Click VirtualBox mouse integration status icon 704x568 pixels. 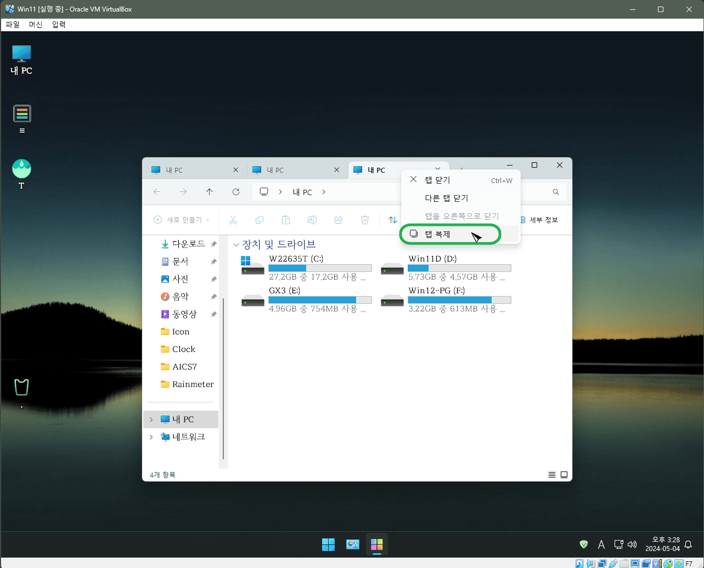668,563
